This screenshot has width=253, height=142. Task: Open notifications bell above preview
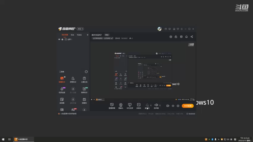coord(186,37)
